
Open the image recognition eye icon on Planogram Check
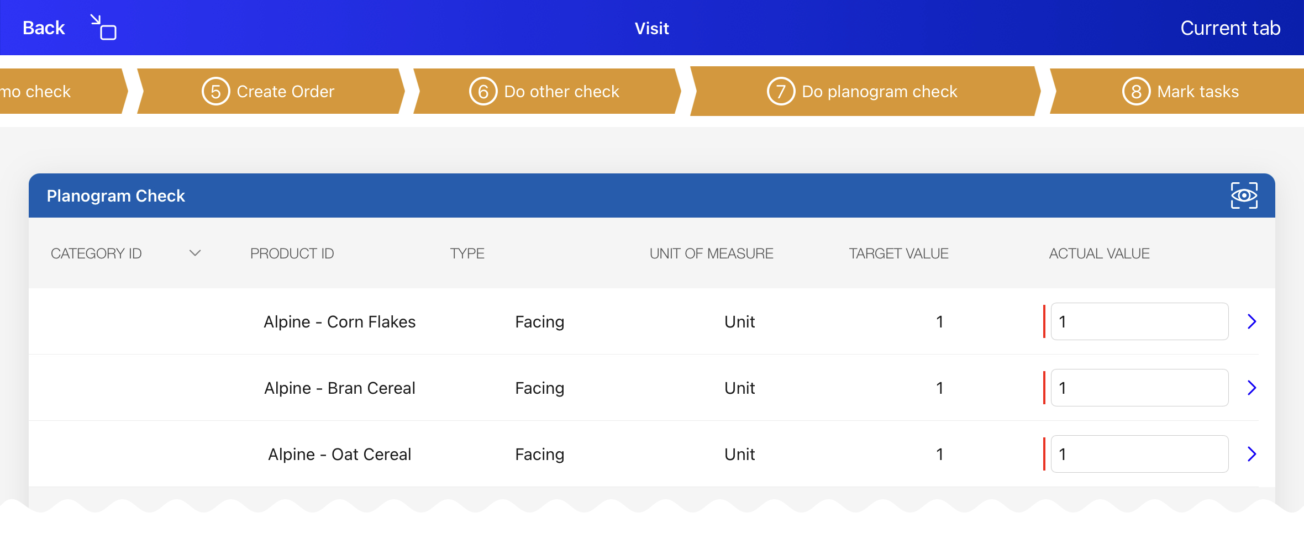[x=1245, y=195]
